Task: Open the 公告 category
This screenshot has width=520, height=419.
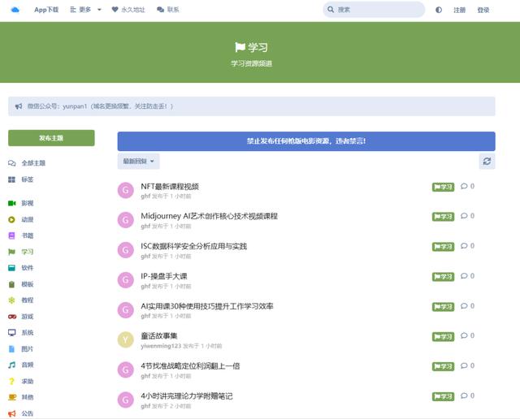Action: tap(20, 413)
